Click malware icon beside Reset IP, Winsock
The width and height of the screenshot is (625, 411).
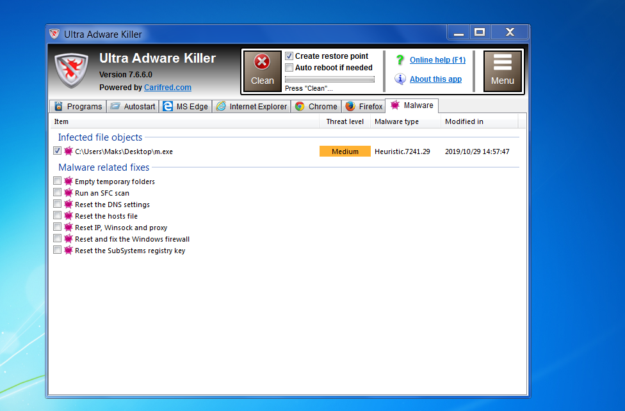(x=69, y=227)
